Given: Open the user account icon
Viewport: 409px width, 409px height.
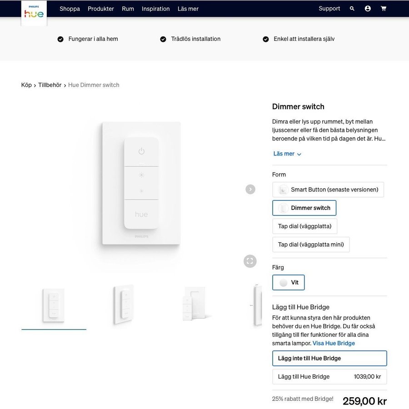Looking at the screenshot, I should [368, 9].
